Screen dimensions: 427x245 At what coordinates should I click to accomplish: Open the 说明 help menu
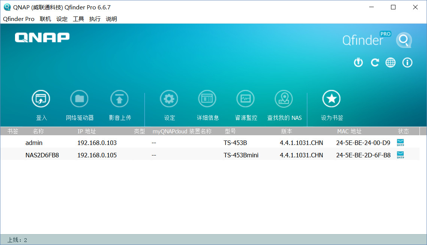click(111, 19)
